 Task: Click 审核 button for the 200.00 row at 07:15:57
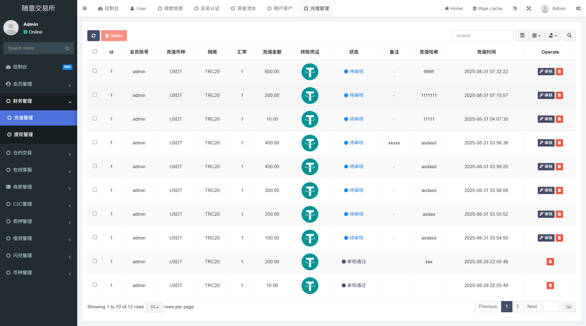tap(546, 95)
